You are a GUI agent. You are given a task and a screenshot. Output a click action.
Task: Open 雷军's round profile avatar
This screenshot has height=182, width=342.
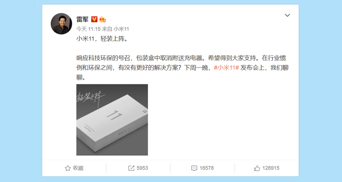click(61, 24)
